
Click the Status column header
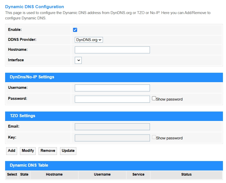pos(186,175)
